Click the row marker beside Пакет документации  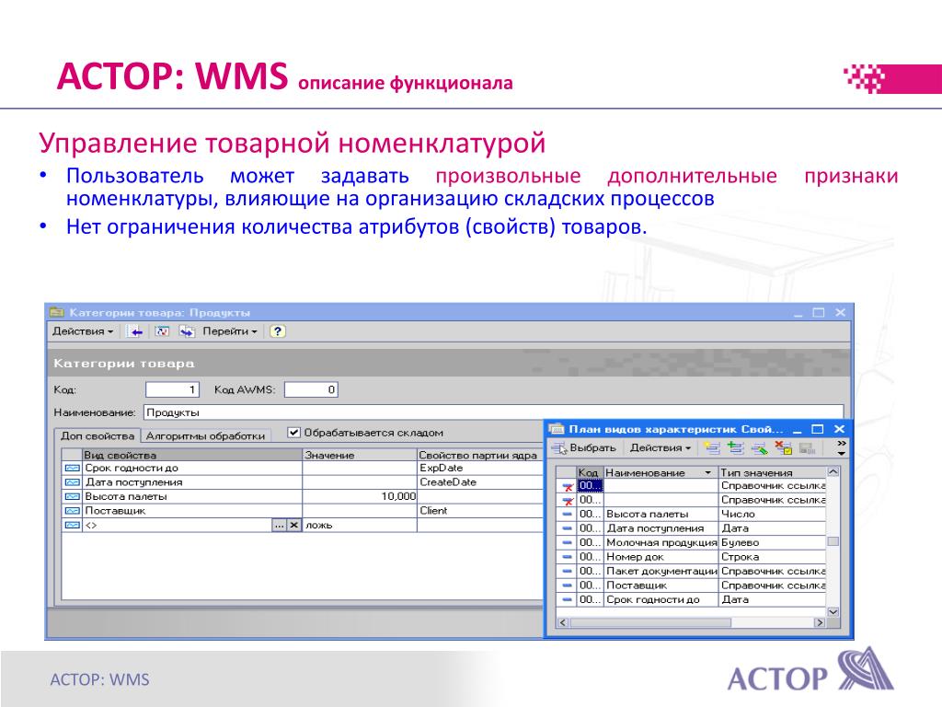coord(567,571)
